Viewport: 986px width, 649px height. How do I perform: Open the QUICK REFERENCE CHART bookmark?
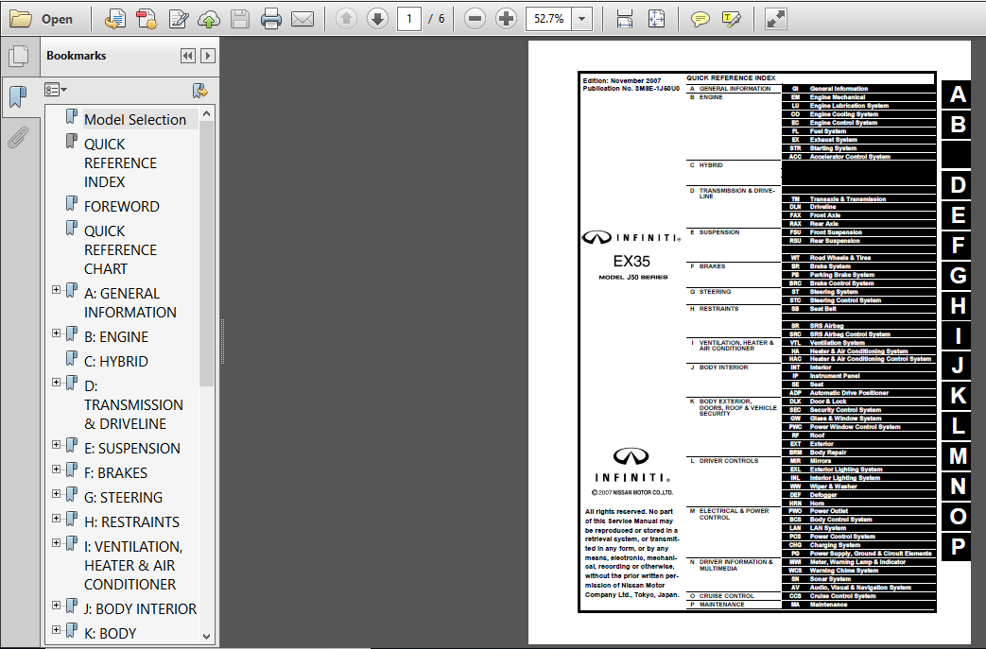click(x=121, y=250)
